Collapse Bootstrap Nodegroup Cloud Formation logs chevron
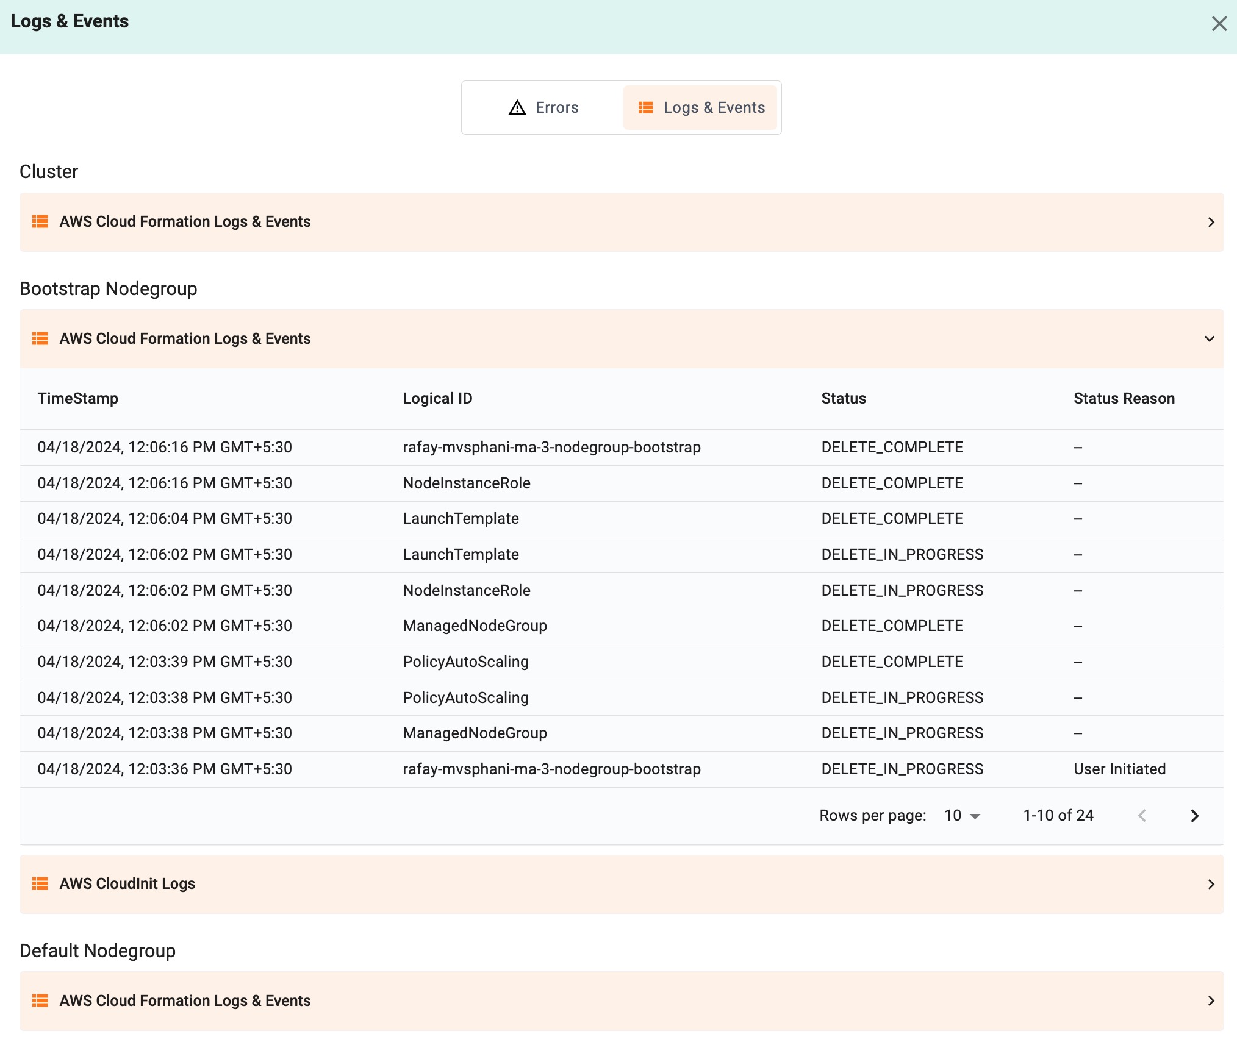The height and width of the screenshot is (1045, 1237). click(1210, 339)
